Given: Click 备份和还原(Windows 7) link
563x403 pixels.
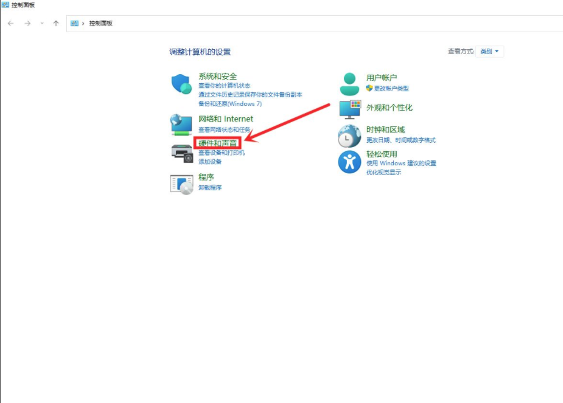Looking at the screenshot, I should [229, 103].
